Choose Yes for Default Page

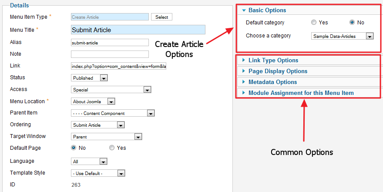point(112,148)
